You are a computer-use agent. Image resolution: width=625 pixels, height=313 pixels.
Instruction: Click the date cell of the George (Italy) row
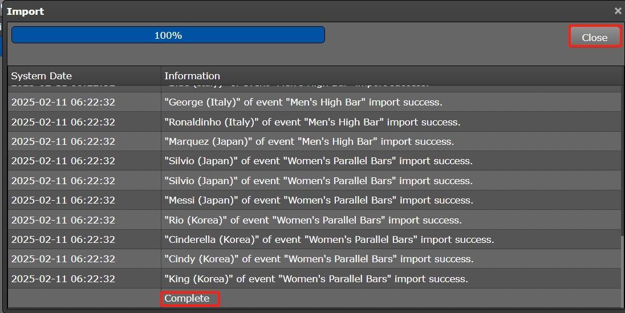click(x=63, y=103)
